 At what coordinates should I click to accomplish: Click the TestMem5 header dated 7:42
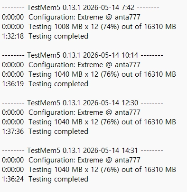coord(81,8)
